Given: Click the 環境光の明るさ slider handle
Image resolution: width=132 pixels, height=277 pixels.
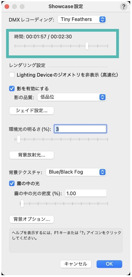Looking at the screenshot, I should (x=19, y=139).
